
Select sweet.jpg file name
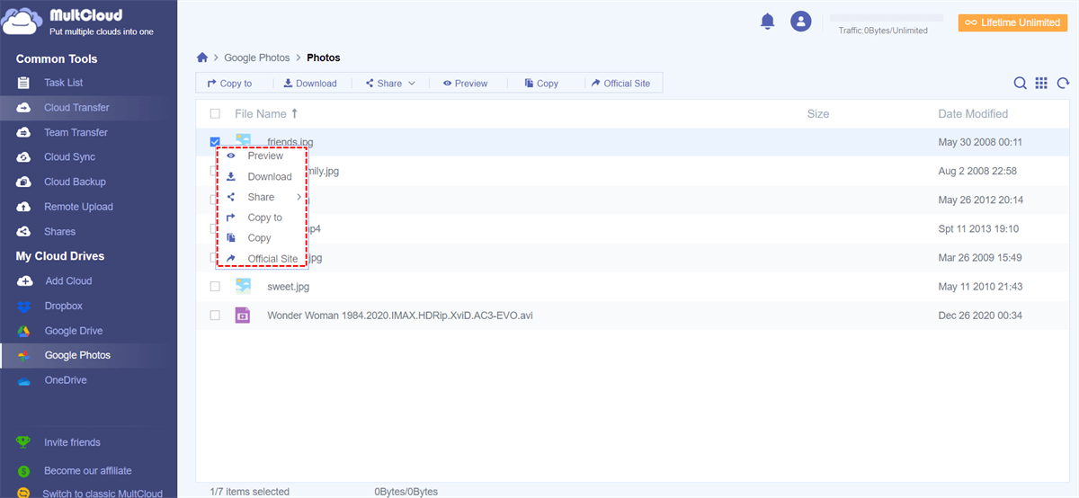pyautogui.click(x=288, y=287)
